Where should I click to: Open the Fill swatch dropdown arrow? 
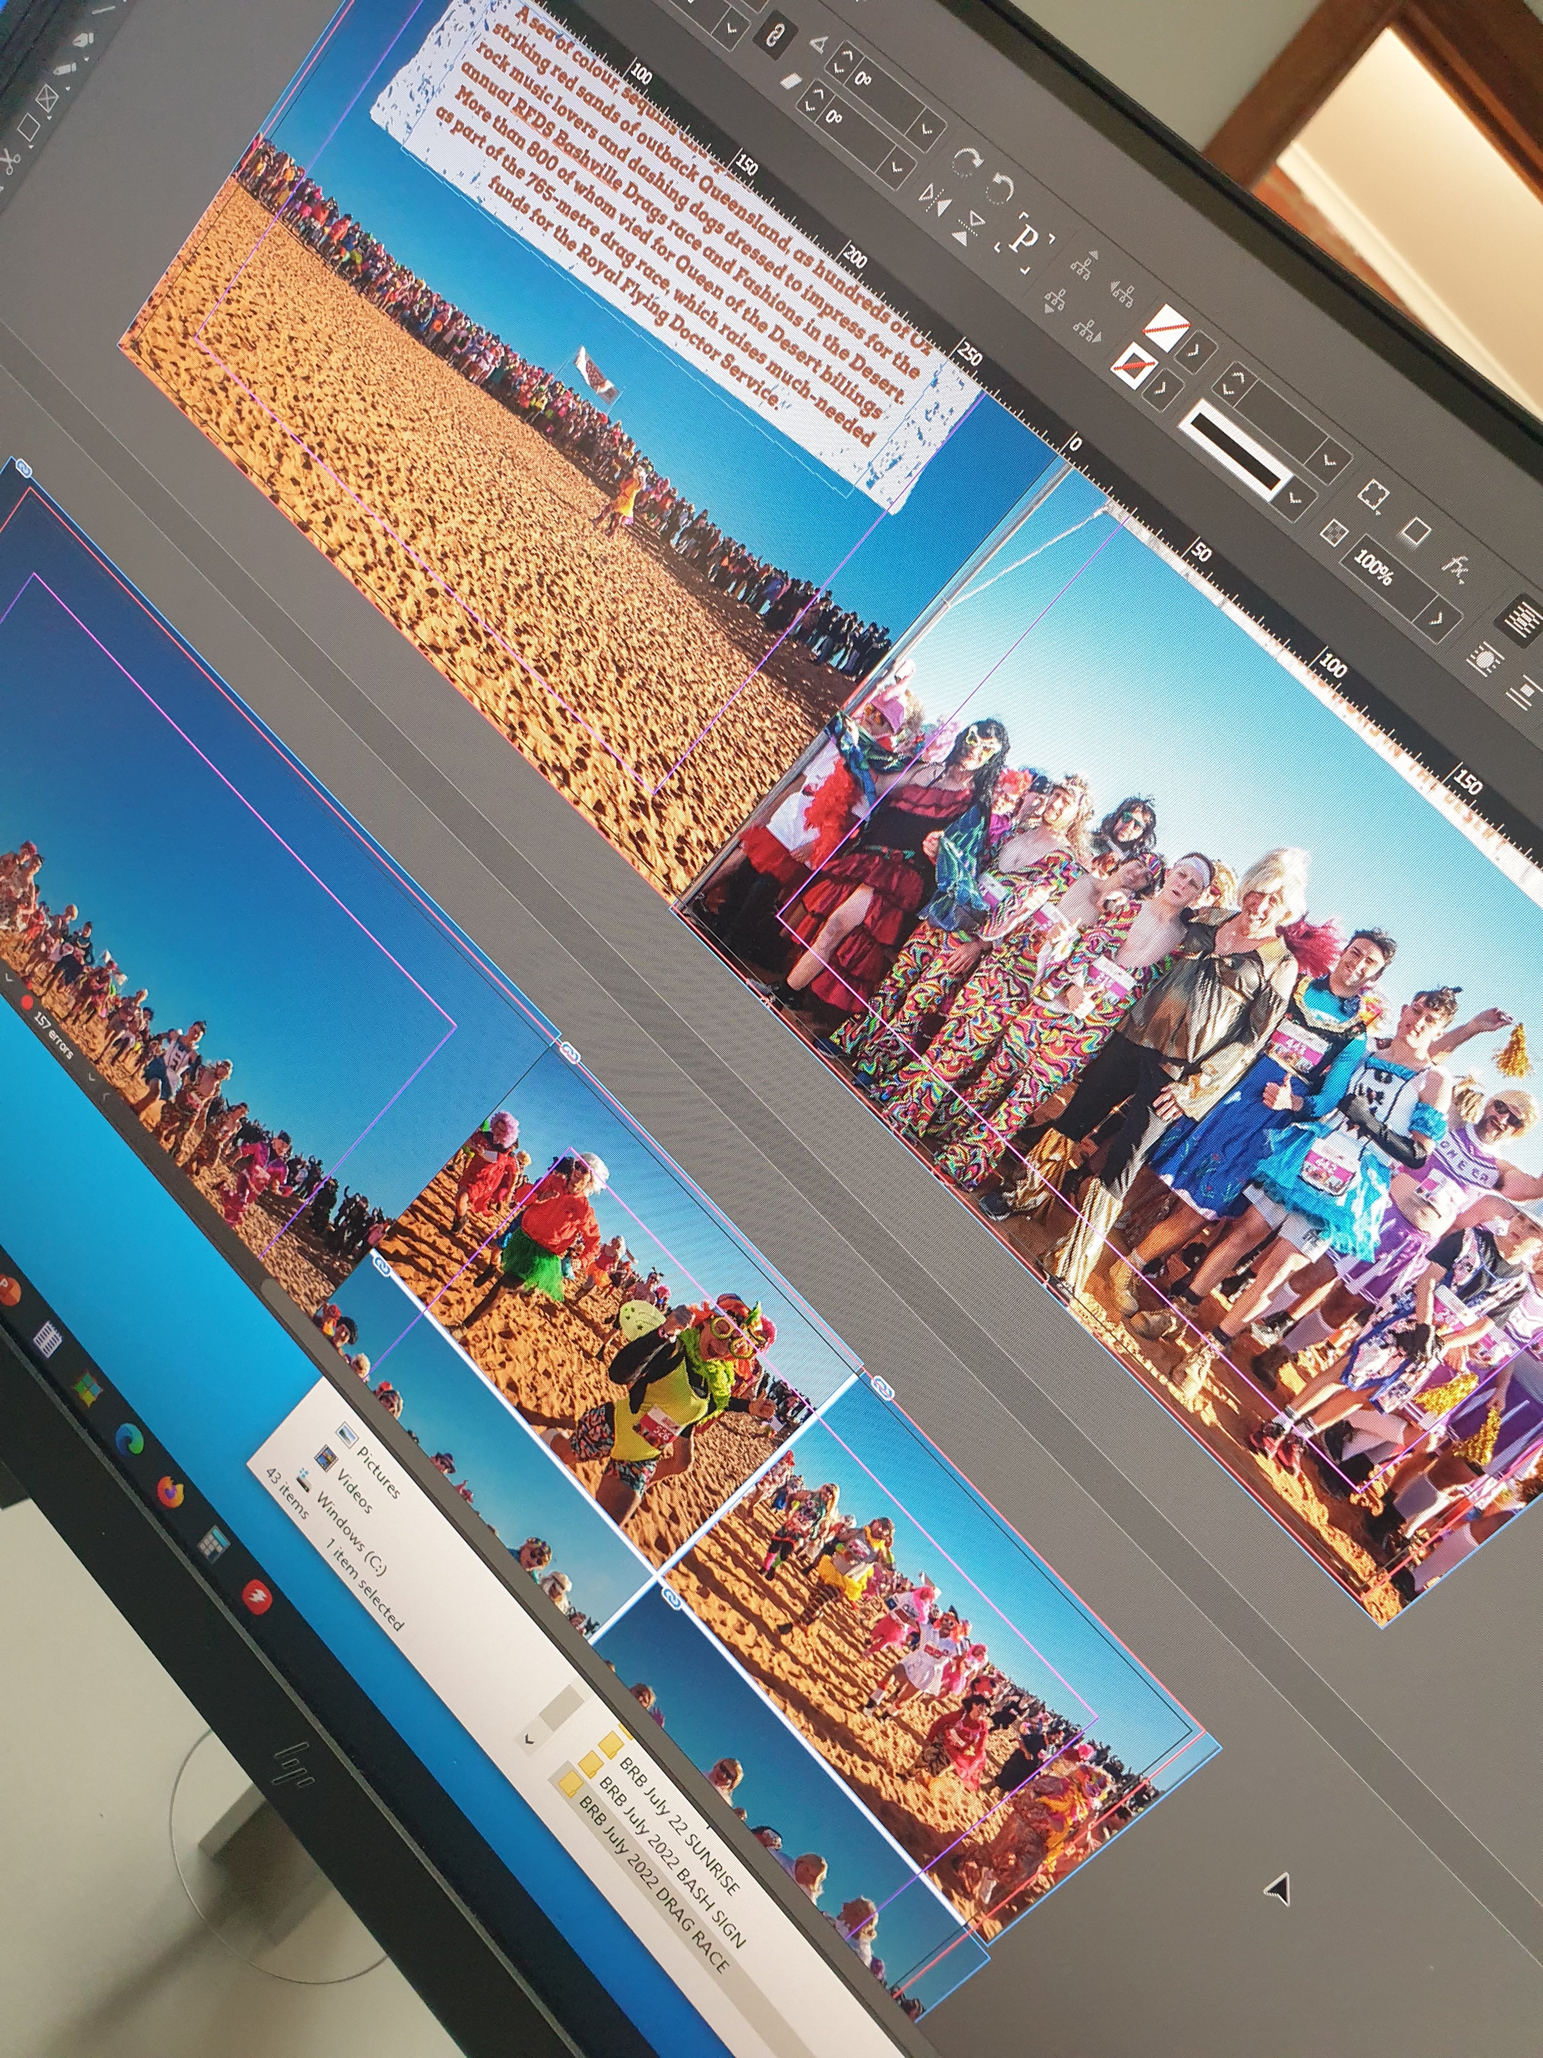click(x=1196, y=352)
